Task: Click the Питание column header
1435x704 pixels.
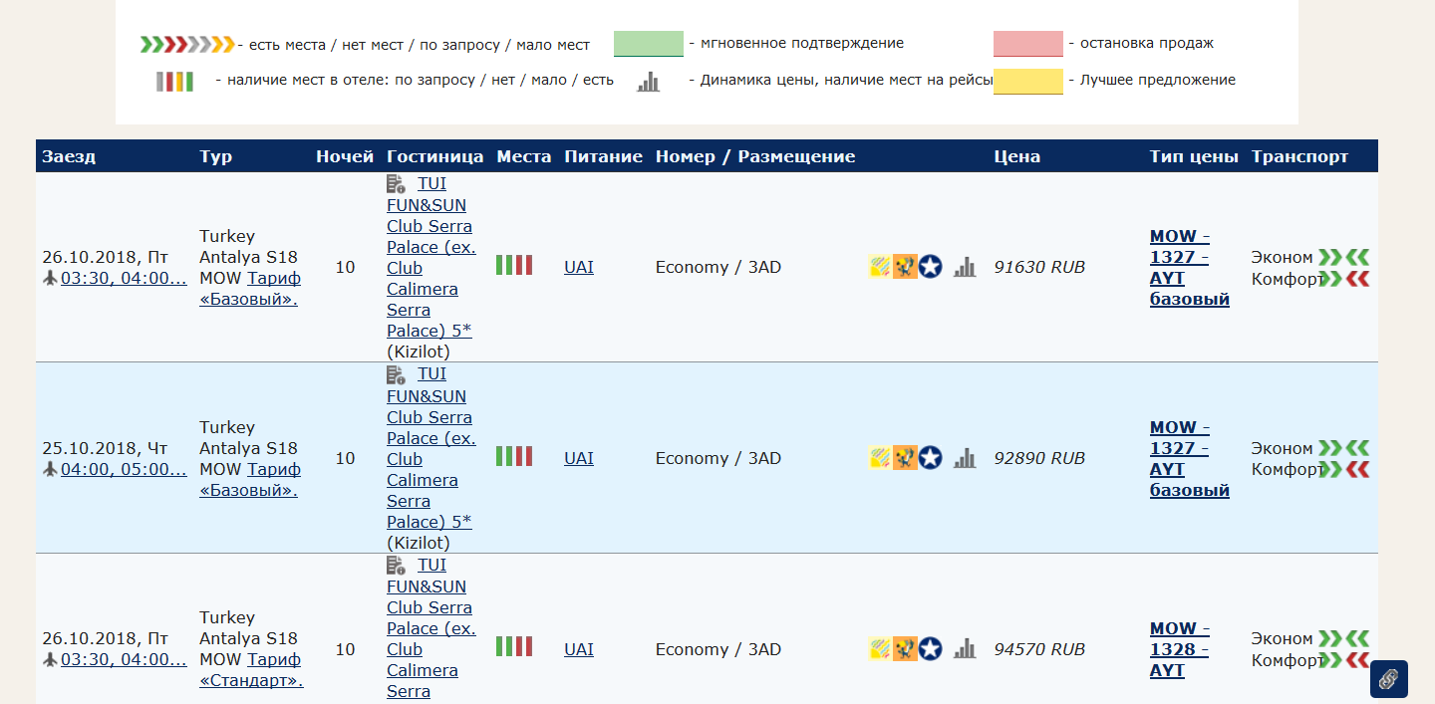Action: (603, 156)
